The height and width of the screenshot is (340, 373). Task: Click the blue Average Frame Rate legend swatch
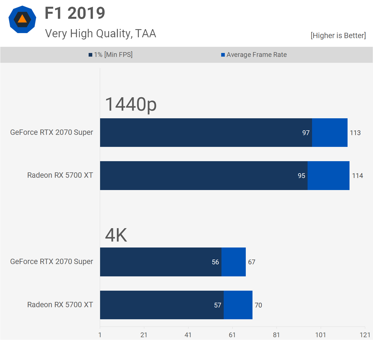click(223, 55)
